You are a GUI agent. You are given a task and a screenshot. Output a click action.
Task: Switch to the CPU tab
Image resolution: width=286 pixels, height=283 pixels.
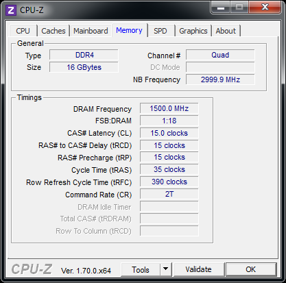point(23,31)
